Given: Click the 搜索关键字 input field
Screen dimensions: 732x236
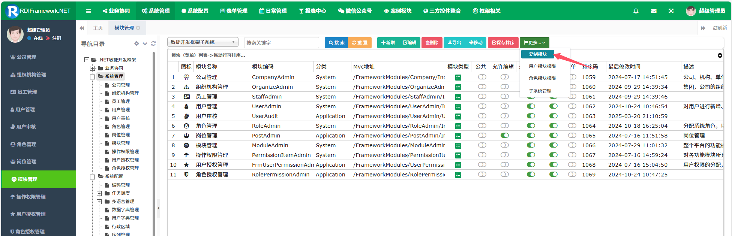Looking at the screenshot, I should [x=281, y=43].
